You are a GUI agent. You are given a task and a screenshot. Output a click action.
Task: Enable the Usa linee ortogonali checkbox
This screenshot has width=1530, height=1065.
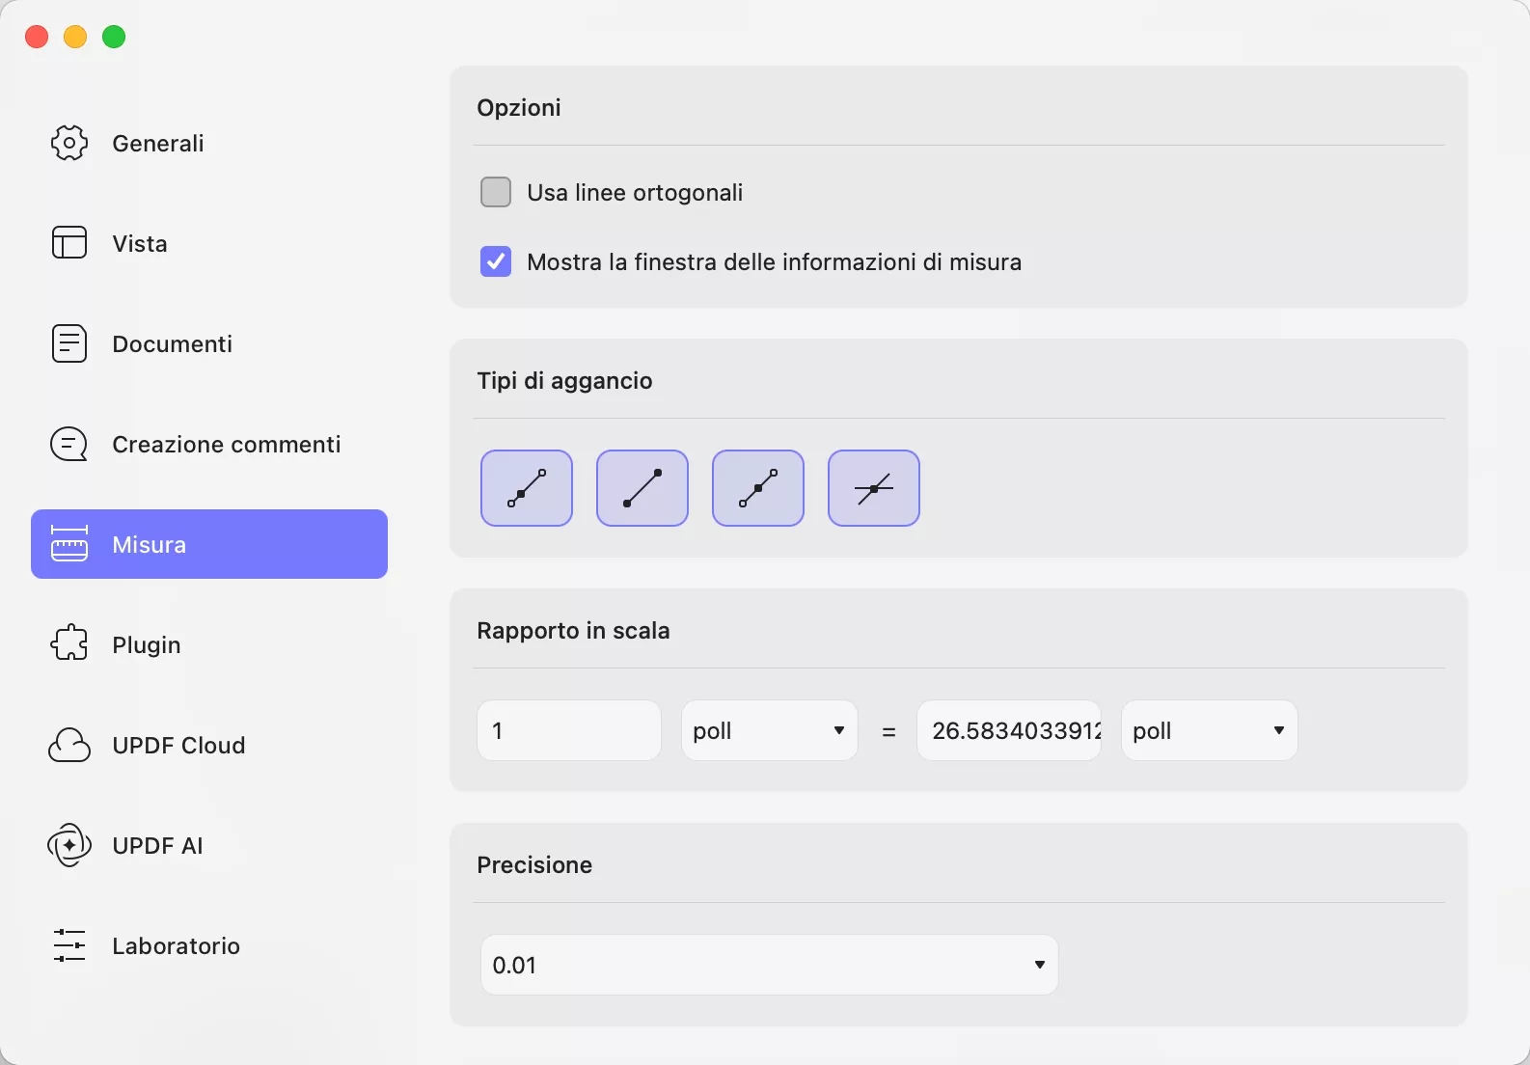pos(496,192)
